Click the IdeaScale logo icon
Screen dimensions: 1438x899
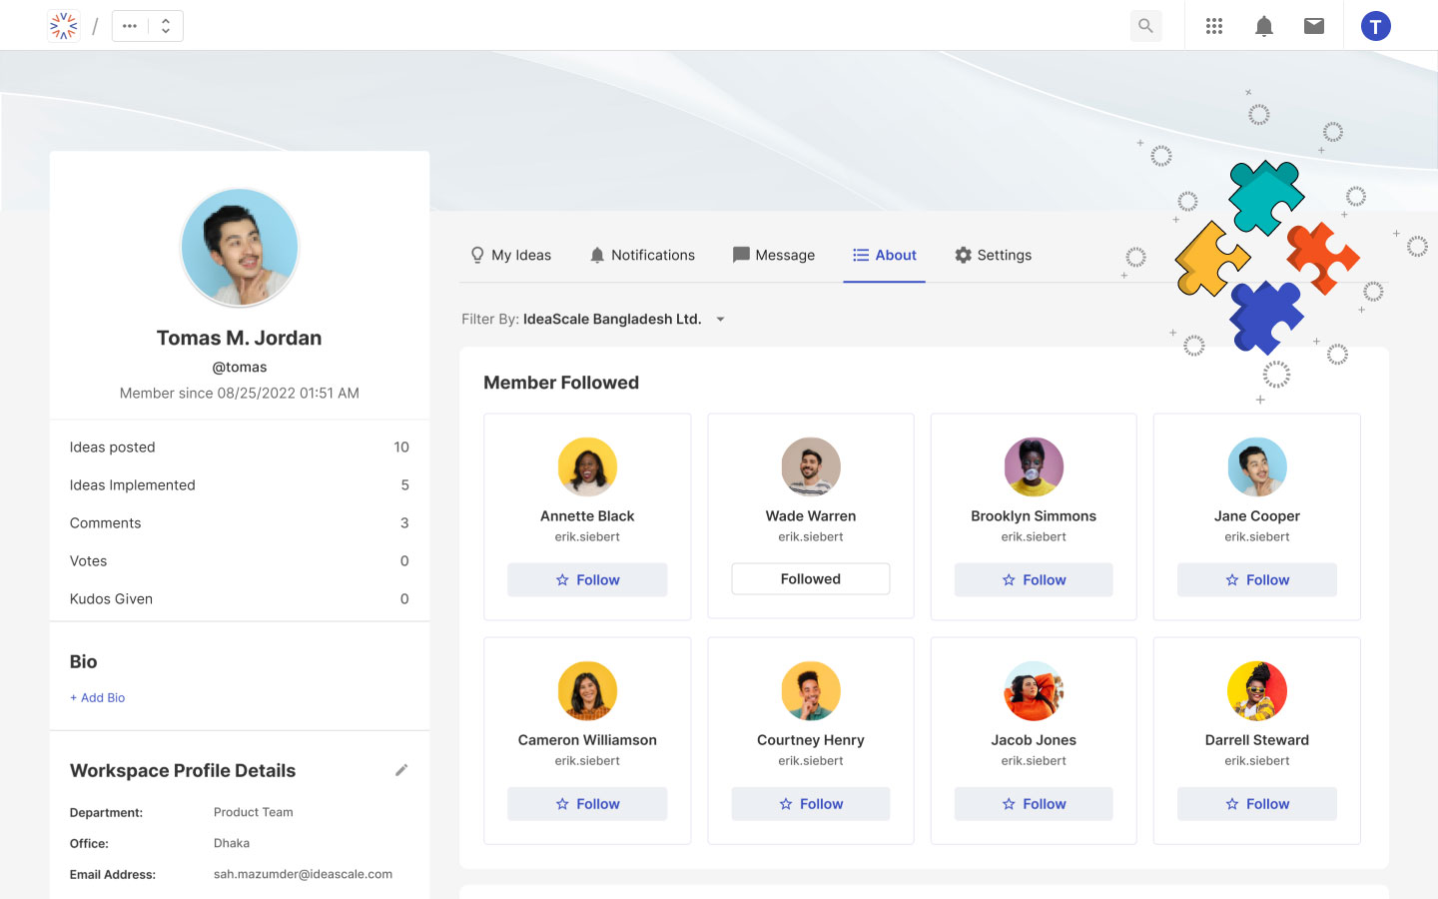64,26
